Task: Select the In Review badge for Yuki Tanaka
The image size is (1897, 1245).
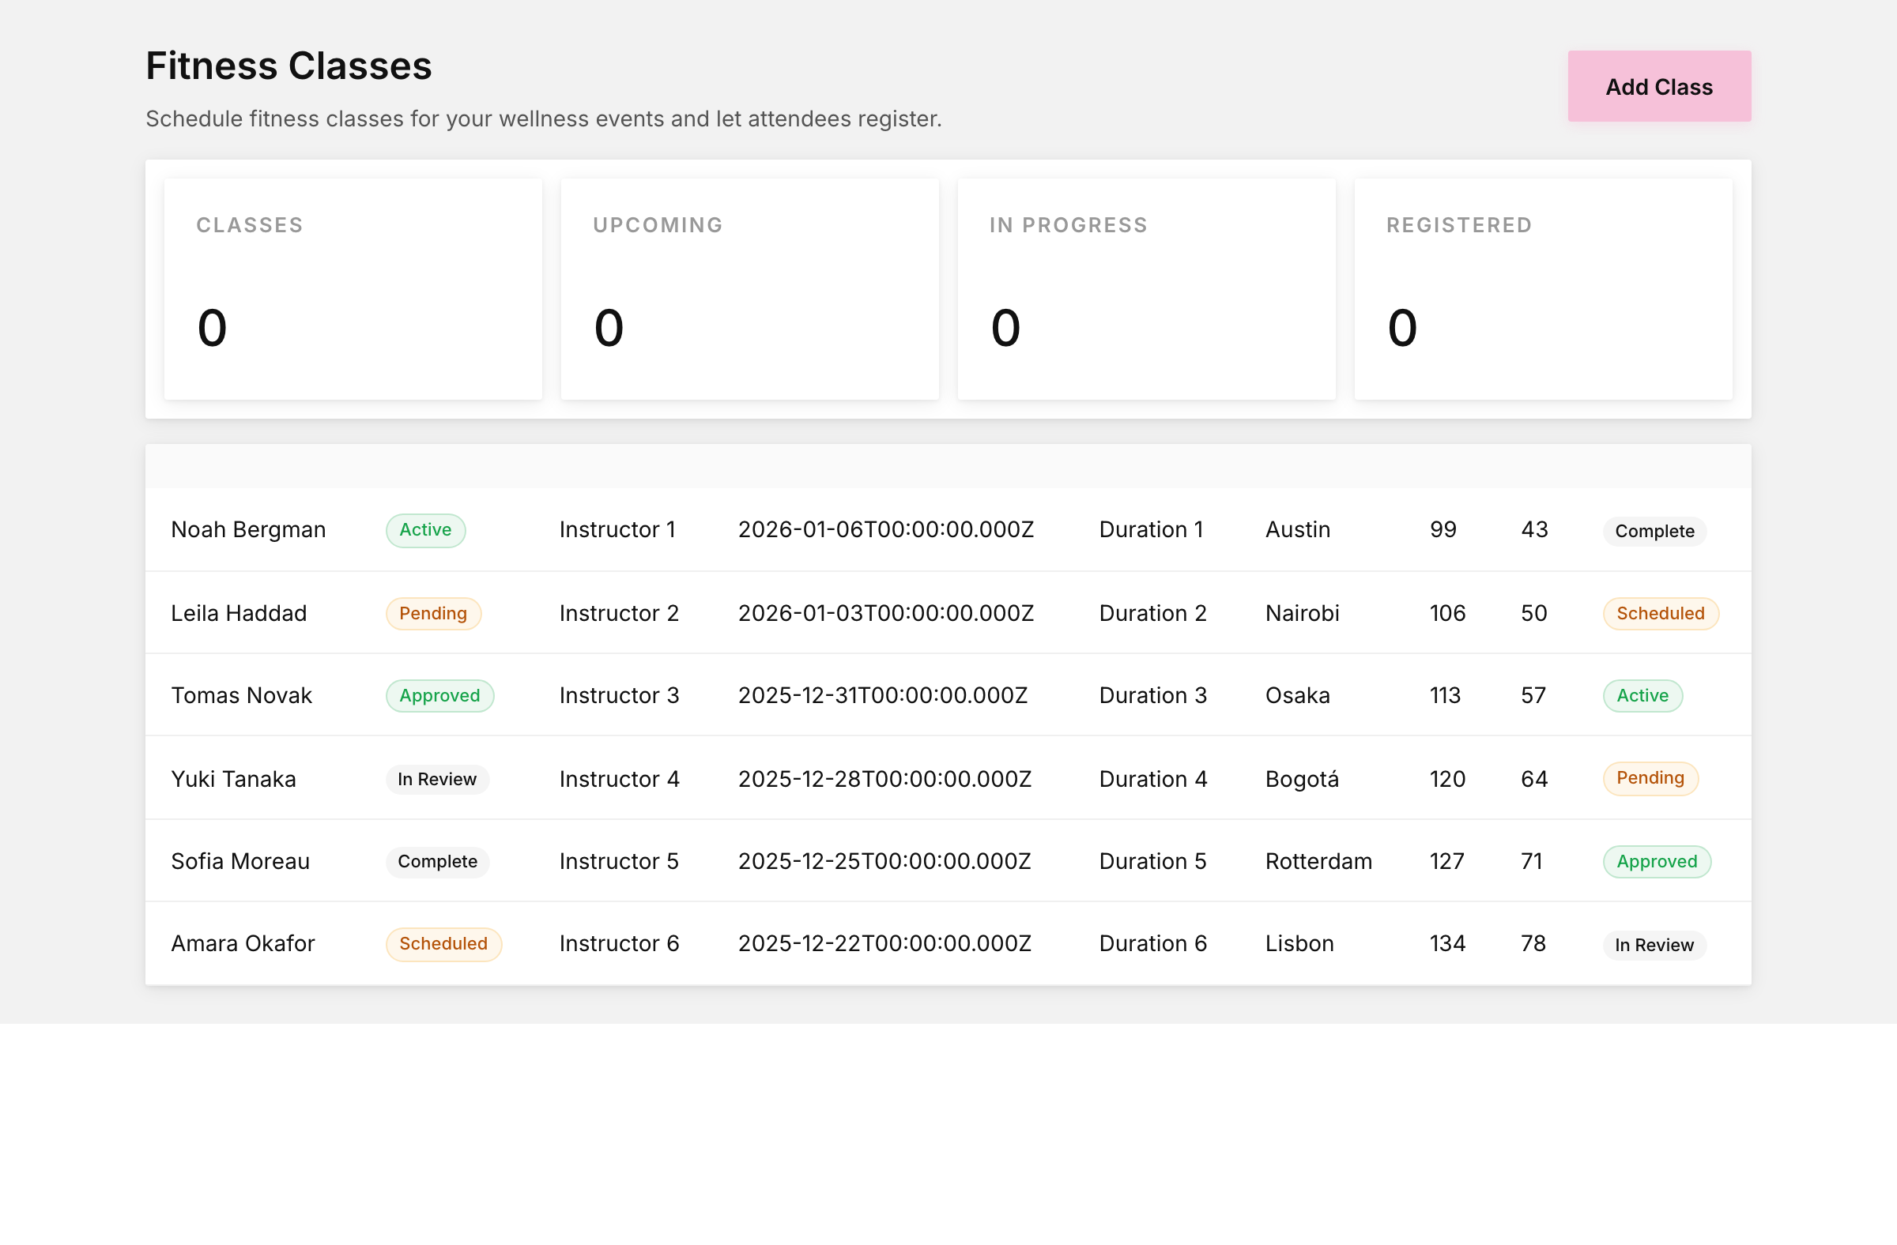Action: point(438,779)
